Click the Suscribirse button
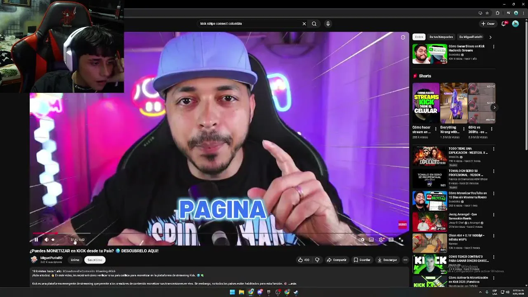Screen dimensions: 528x297 (x=95, y=260)
